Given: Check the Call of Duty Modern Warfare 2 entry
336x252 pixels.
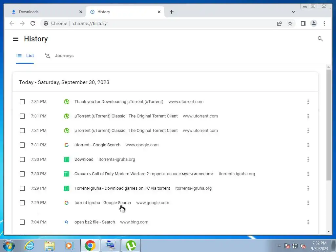Looking at the screenshot, I should coord(22,174).
